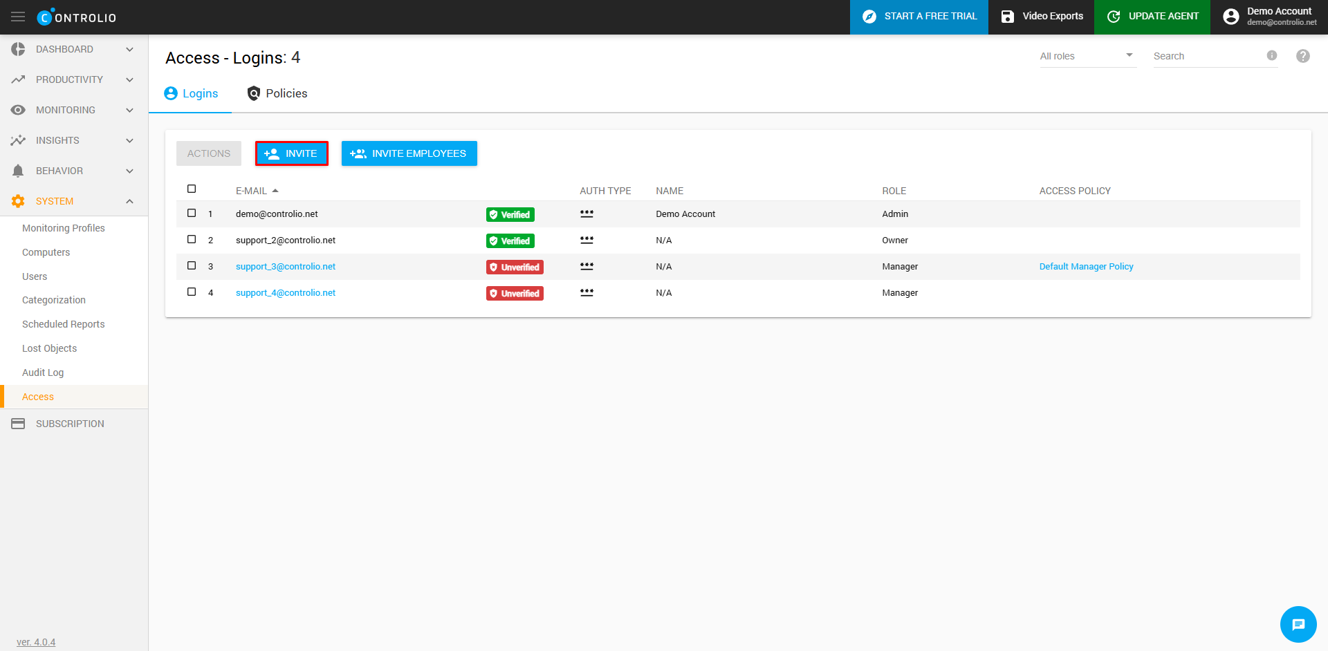Open the Default Manager Policy link
Image resolution: width=1328 pixels, height=651 pixels.
pyautogui.click(x=1086, y=267)
